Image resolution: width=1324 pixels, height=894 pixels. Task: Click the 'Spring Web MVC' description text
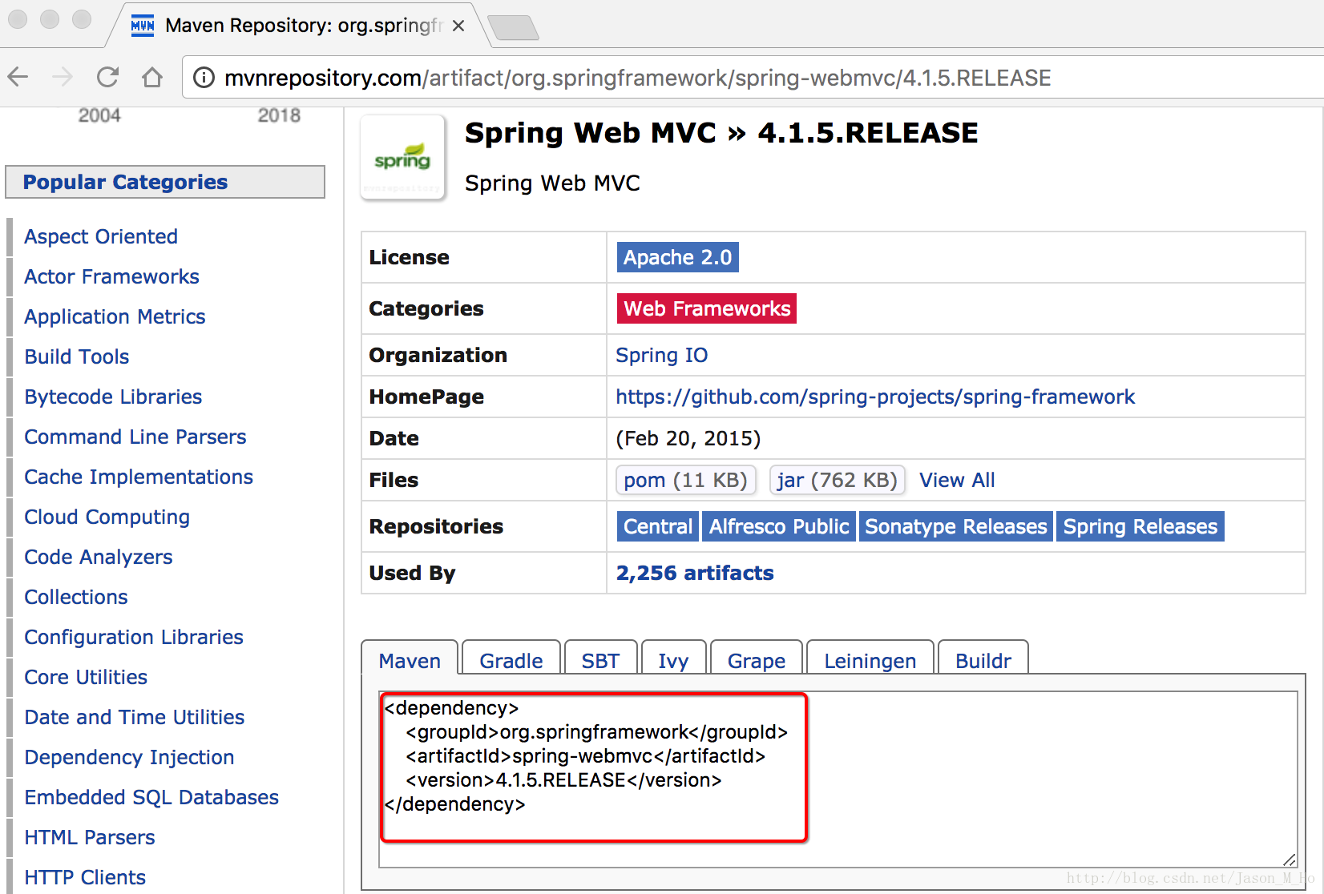click(x=552, y=183)
